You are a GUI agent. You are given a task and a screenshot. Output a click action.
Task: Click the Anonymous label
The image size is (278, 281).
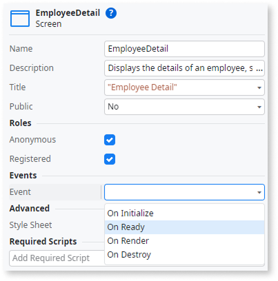point(32,140)
